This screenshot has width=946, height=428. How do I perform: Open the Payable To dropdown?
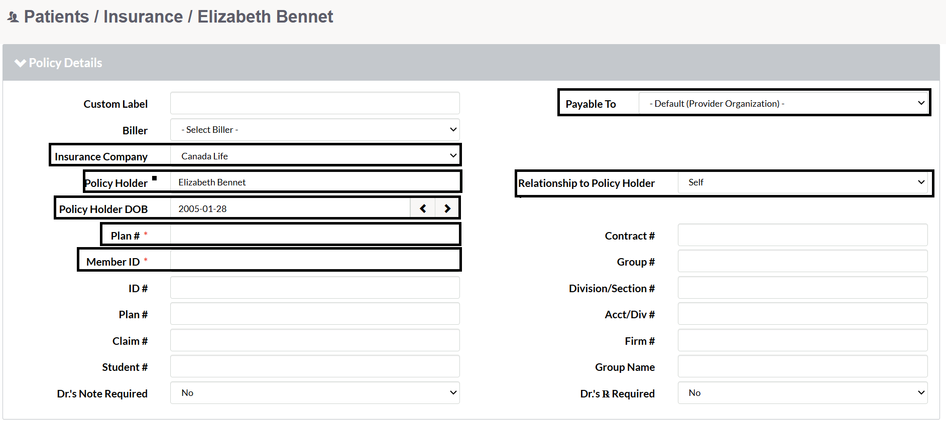click(x=783, y=103)
